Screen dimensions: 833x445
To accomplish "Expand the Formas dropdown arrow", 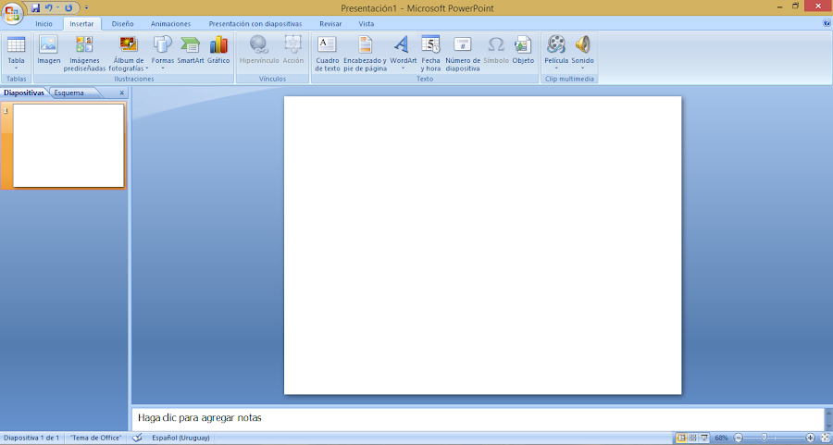I will [163, 68].
